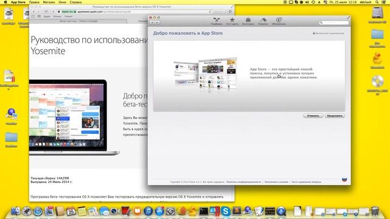390x219 pixels.
Task: Open Top Charts star icon in App Store
Action: click(232, 21)
